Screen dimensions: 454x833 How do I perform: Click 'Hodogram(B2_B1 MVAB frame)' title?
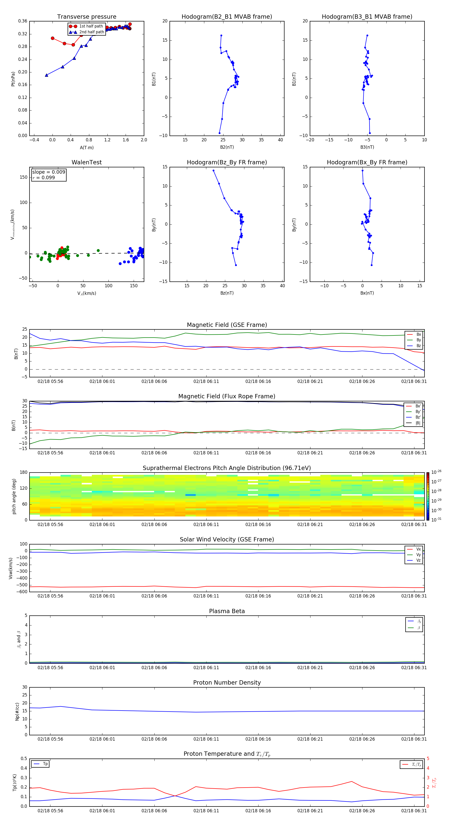(x=227, y=16)
